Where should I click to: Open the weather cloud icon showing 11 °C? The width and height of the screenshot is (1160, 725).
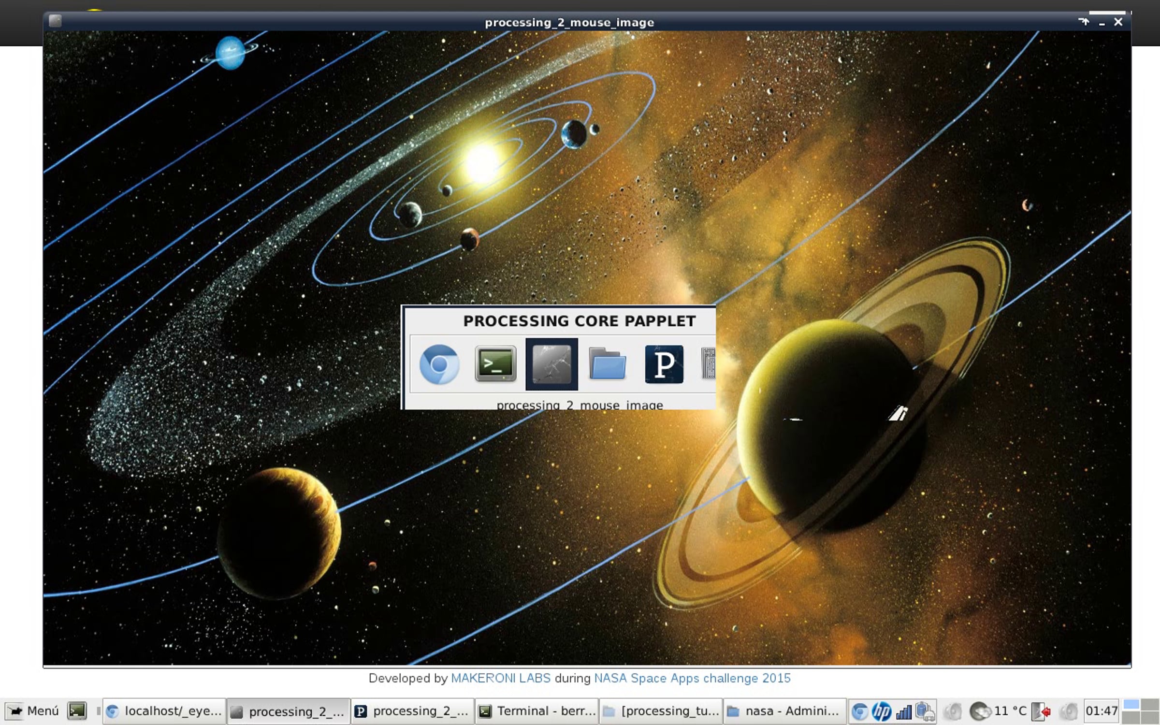pyautogui.click(x=981, y=711)
